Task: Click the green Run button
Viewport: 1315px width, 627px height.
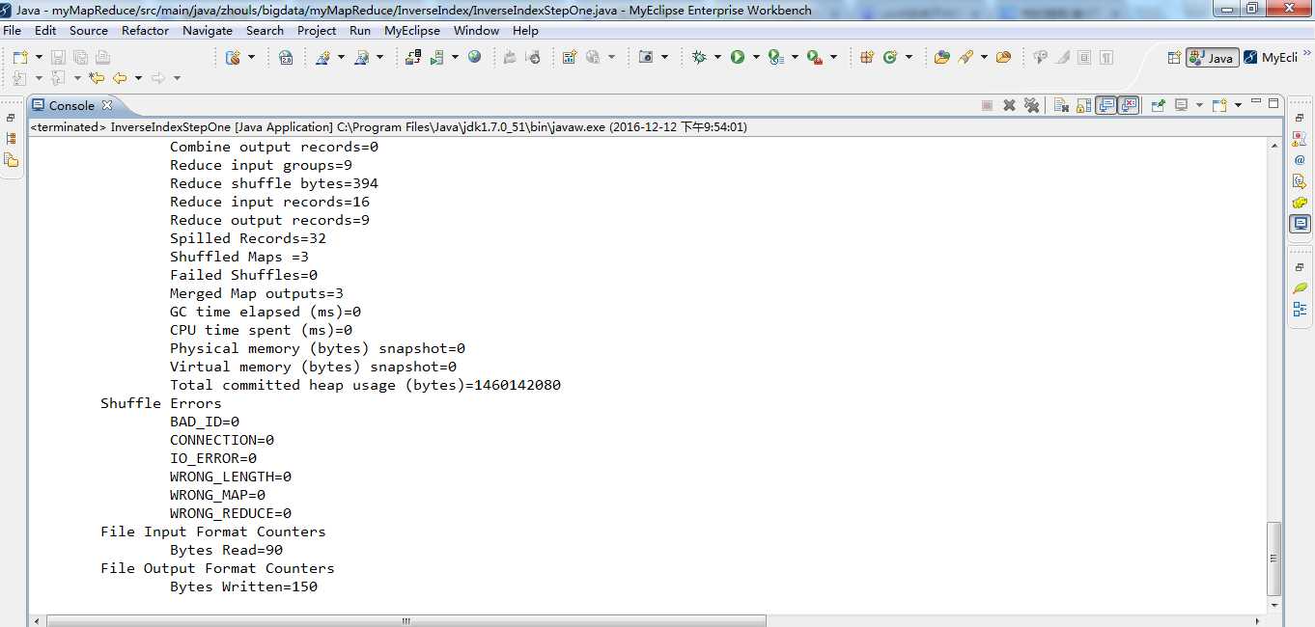Action: pos(738,57)
